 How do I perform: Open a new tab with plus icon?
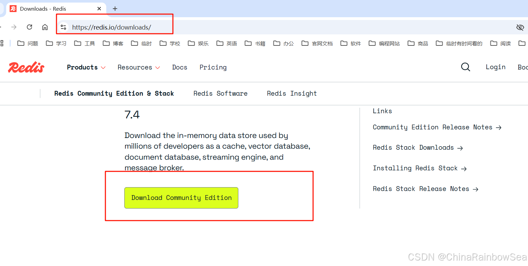coord(115,9)
